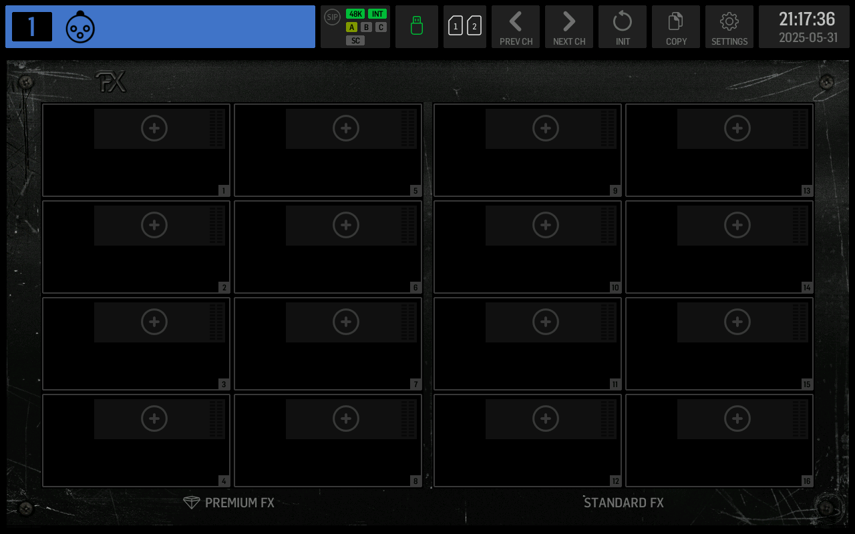
Task: Toggle the 48K sample rate indicator
Action: click(355, 14)
